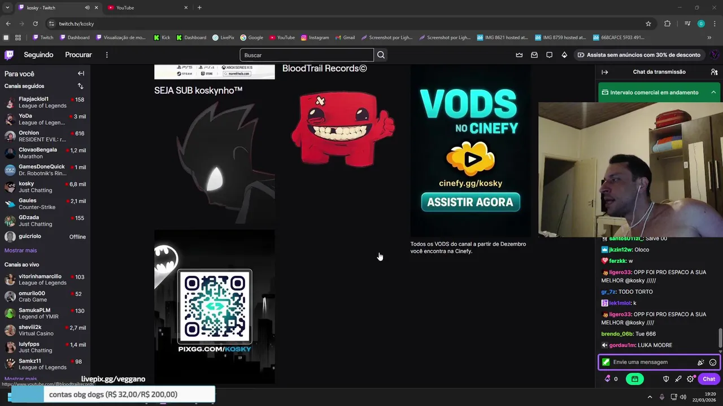The height and width of the screenshot is (406, 723).
Task: Click ASSISTIR AGORA on the Cinefy panel
Action: click(x=470, y=202)
